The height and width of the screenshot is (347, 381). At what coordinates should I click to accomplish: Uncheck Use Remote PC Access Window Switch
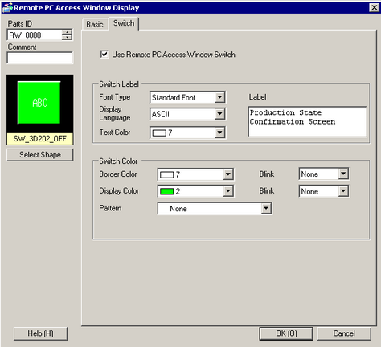pos(104,55)
